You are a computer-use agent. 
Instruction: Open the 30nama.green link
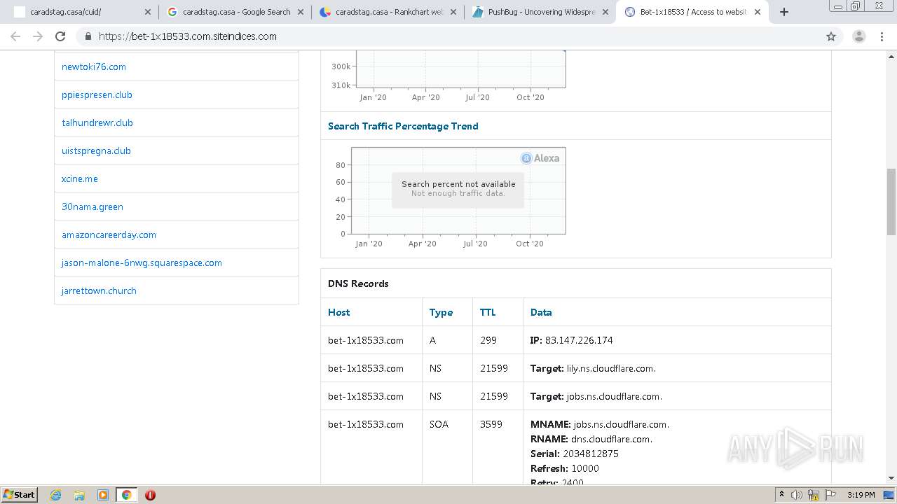click(x=93, y=206)
